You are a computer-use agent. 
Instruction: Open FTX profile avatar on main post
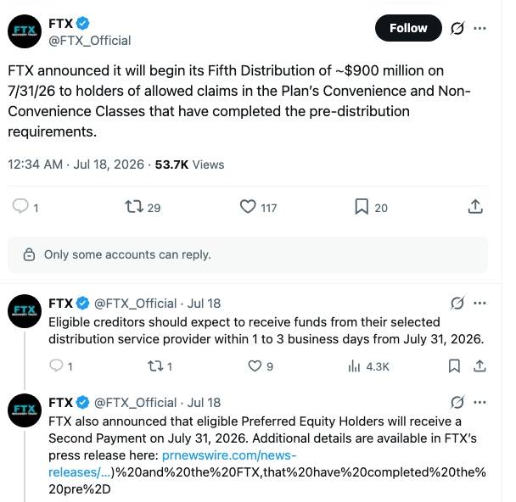pos(25,31)
